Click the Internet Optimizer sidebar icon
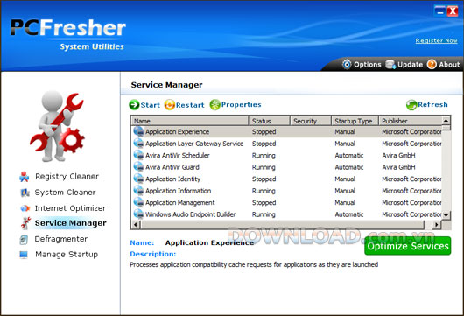This screenshot has width=464, height=316. point(25,208)
